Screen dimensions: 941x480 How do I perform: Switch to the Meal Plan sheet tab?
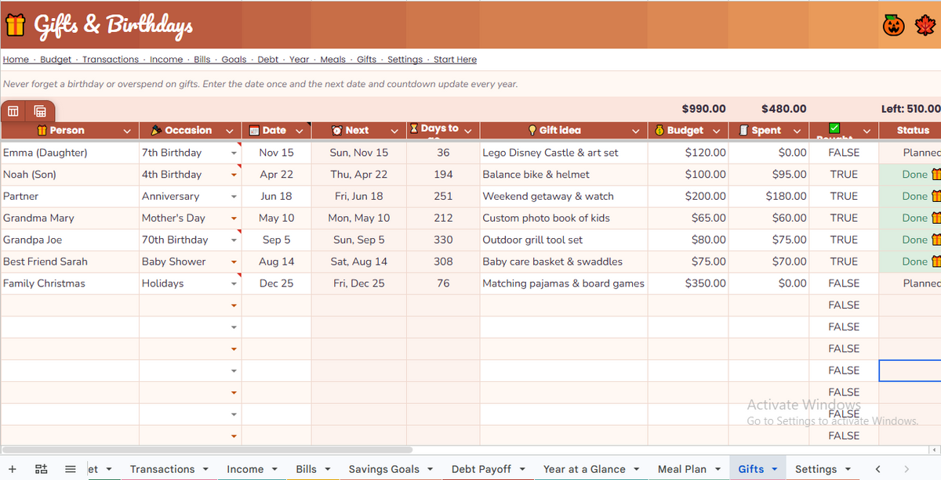click(682, 469)
